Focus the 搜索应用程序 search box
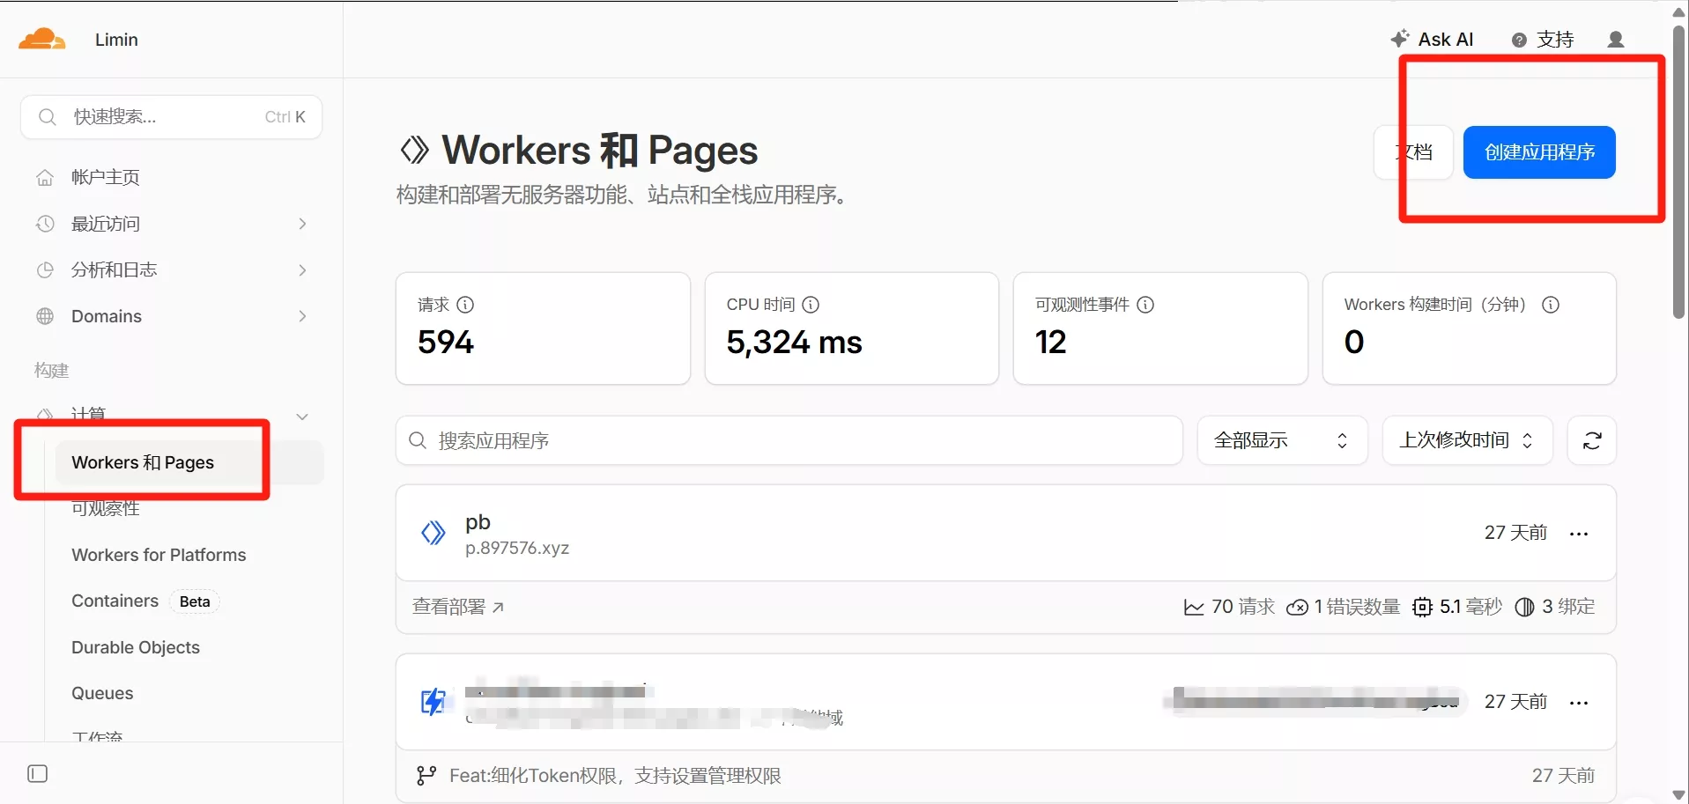This screenshot has width=1689, height=804. [x=789, y=440]
